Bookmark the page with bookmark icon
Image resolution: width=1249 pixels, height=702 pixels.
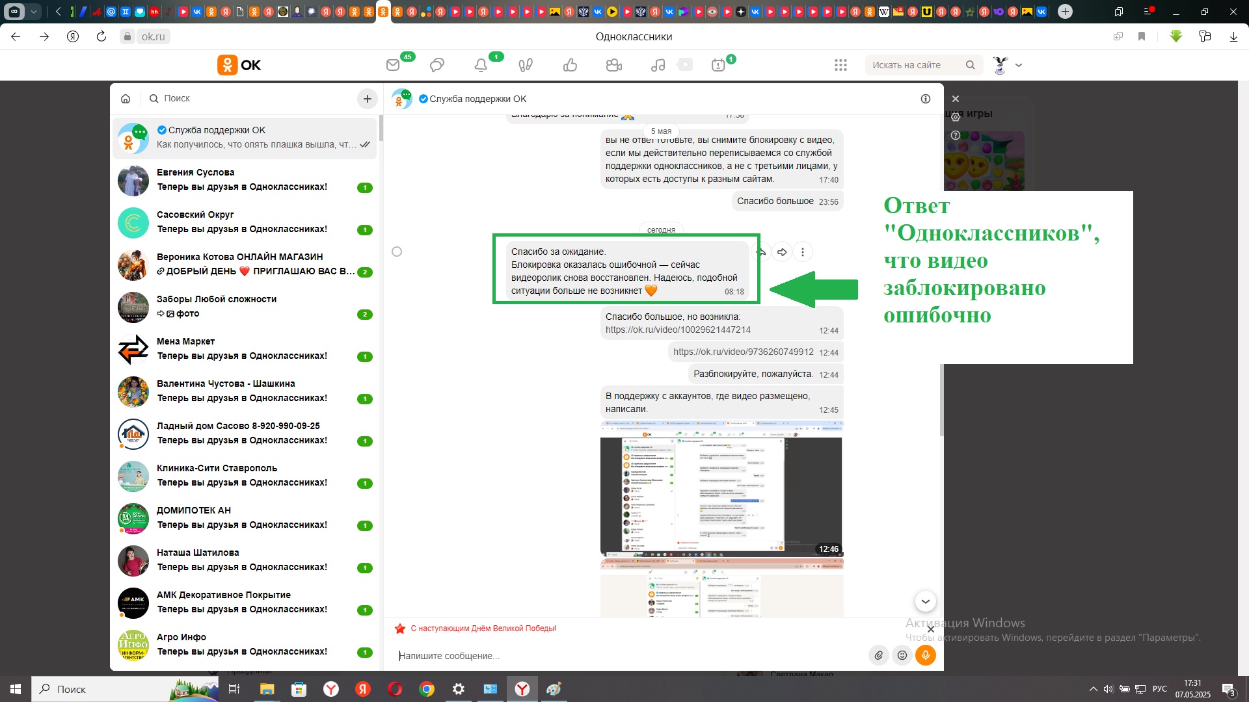coord(1142,37)
